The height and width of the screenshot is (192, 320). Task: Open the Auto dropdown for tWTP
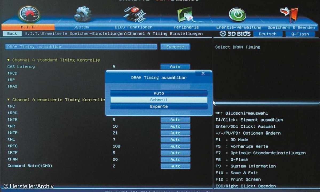(x=175, y=133)
